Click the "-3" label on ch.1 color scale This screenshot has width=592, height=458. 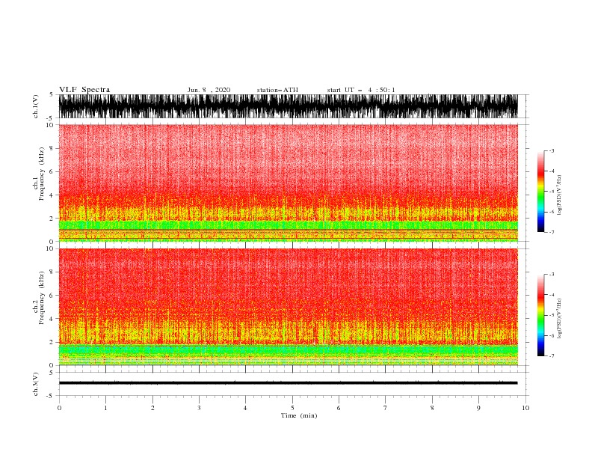tap(551, 150)
